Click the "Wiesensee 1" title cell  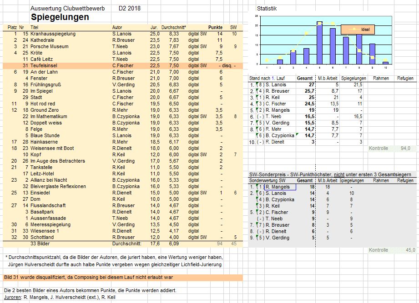pyautogui.click(x=45, y=231)
